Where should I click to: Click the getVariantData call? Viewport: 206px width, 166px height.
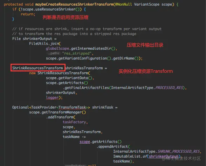pyautogui.click(x=73, y=78)
